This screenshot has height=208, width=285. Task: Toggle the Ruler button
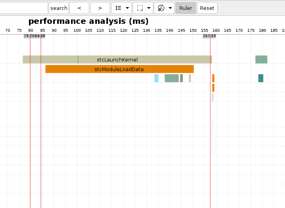(x=186, y=8)
